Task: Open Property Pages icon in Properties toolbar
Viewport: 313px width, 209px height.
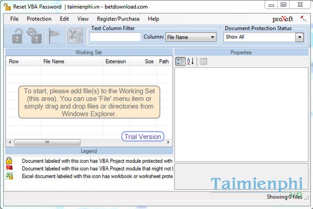Action: click(203, 61)
